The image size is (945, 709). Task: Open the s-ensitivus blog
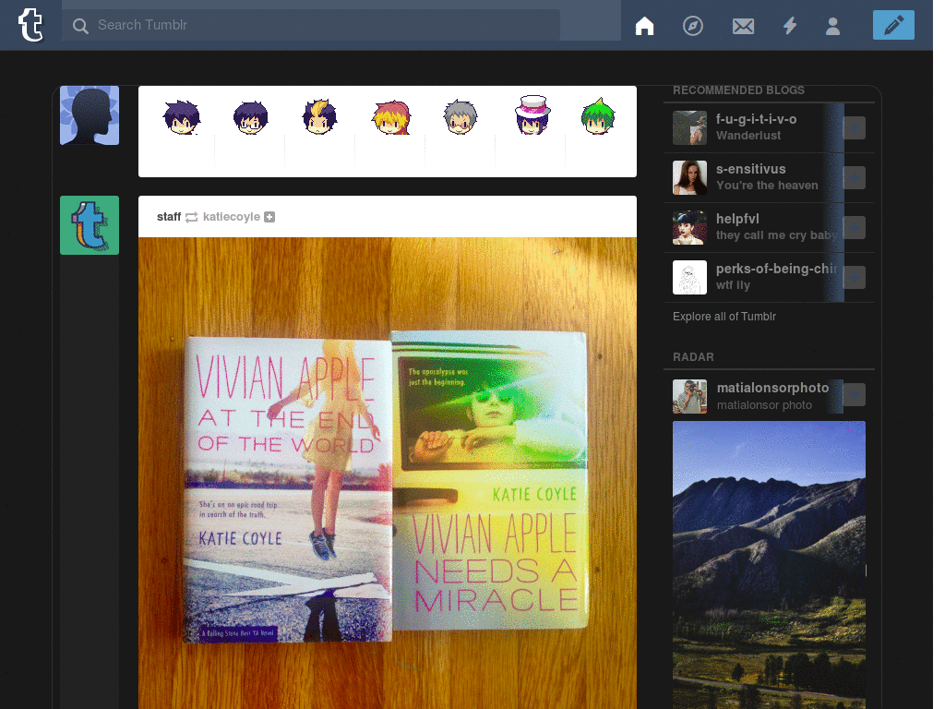750,170
